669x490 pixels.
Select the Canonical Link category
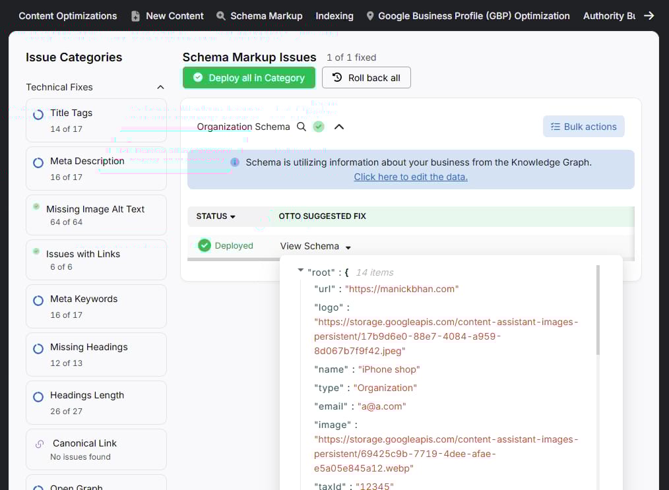(x=96, y=450)
